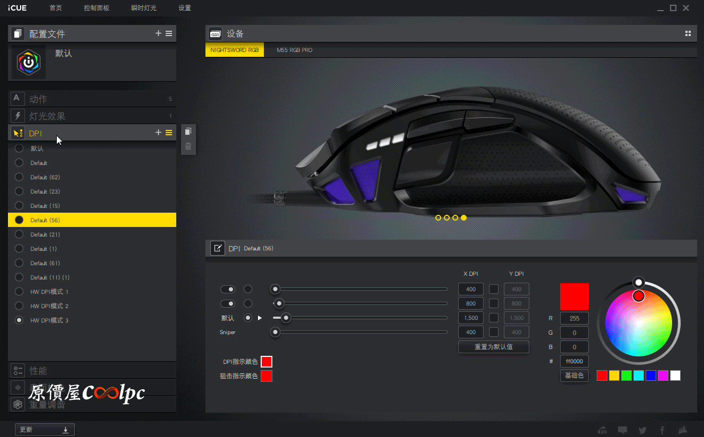
Task: Click the devices keyboard icon
Action: [215, 33]
